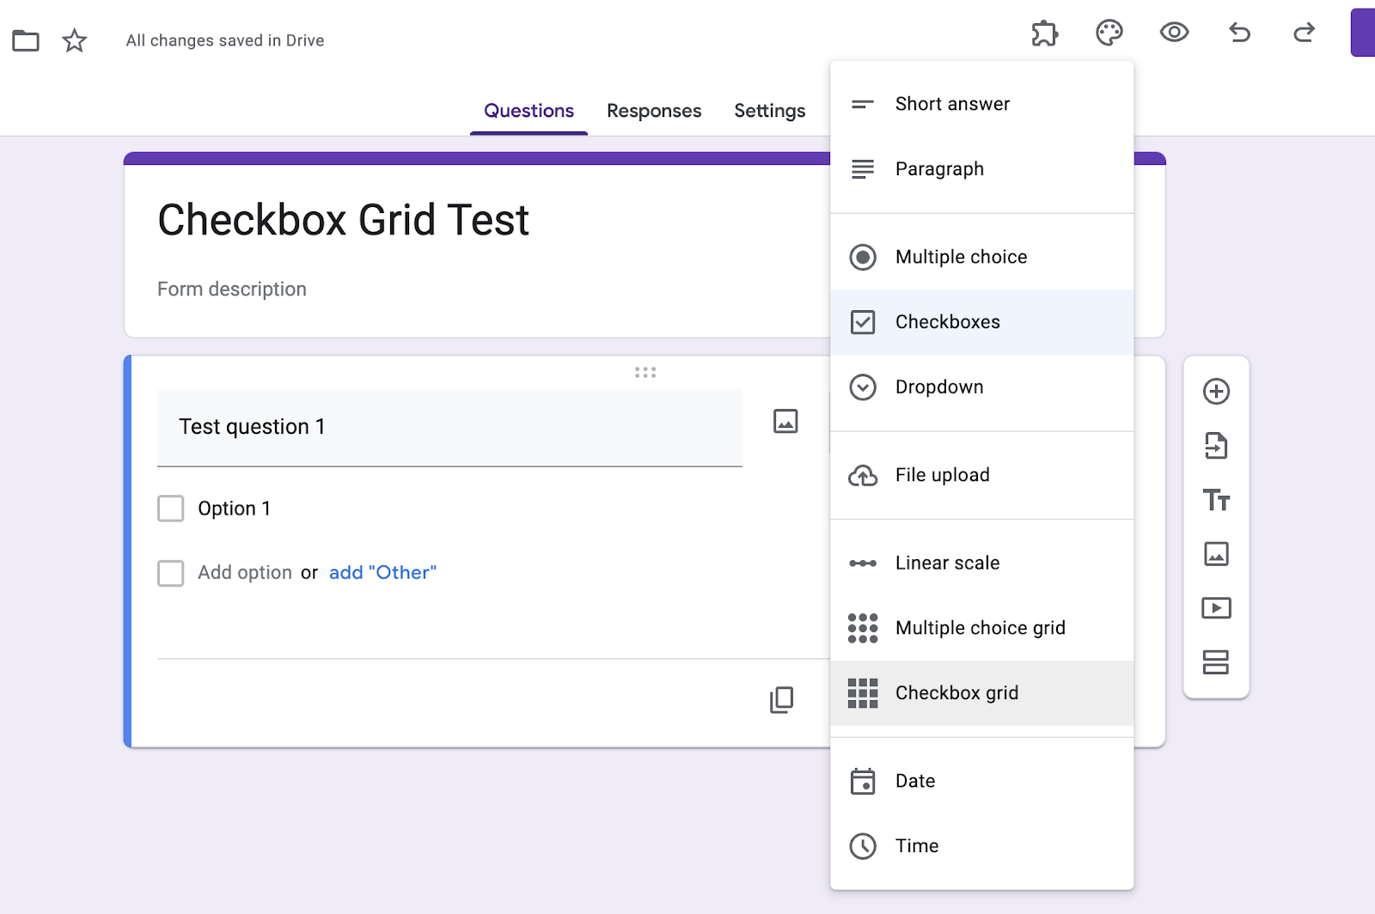The height and width of the screenshot is (914, 1375).
Task: Select Checkbox grid question type
Action: point(956,693)
